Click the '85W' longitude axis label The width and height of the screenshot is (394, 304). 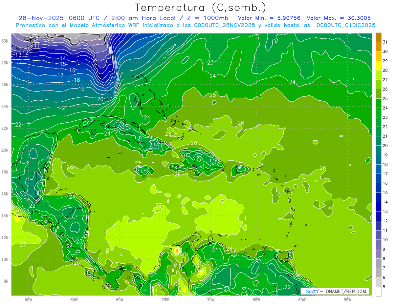tap(74, 300)
